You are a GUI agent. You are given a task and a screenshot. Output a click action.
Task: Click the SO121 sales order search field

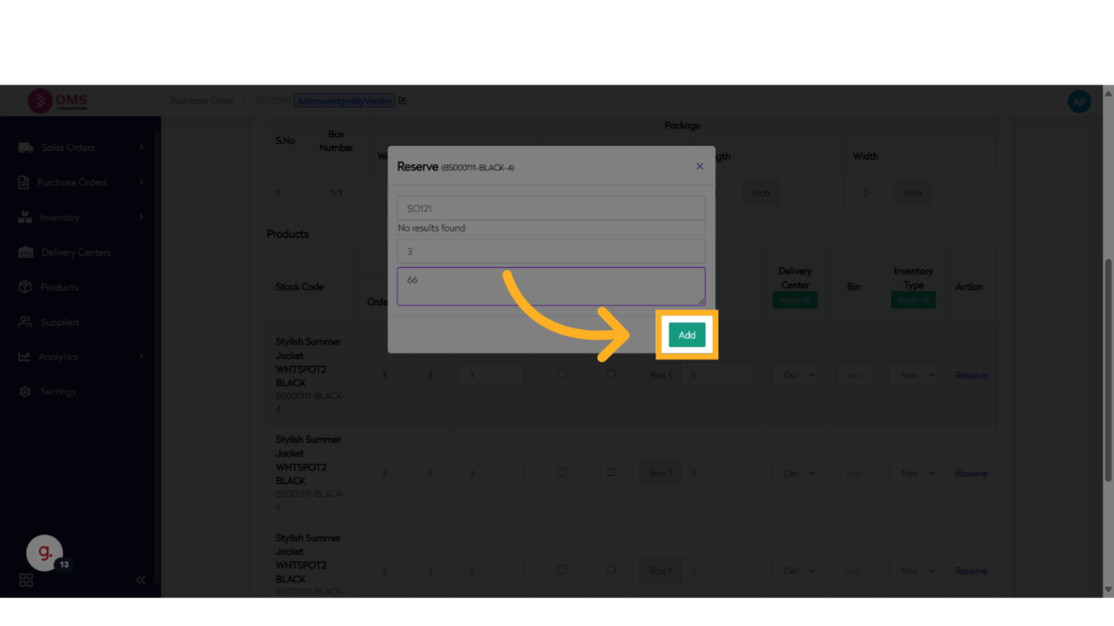551,208
